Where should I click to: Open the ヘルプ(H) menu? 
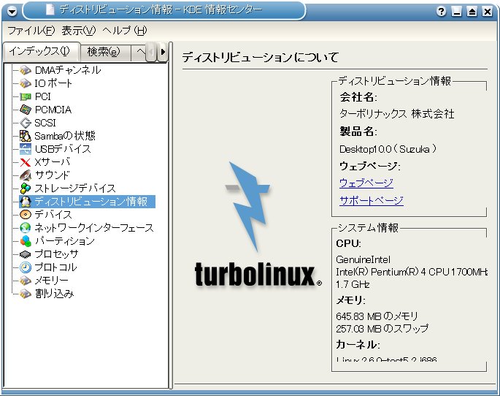[x=125, y=31]
